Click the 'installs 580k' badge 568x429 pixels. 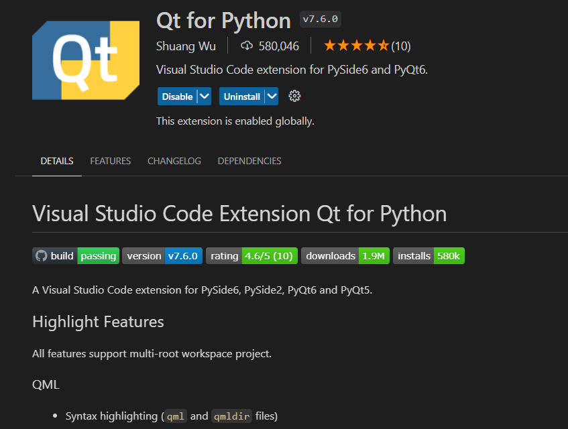(x=429, y=255)
